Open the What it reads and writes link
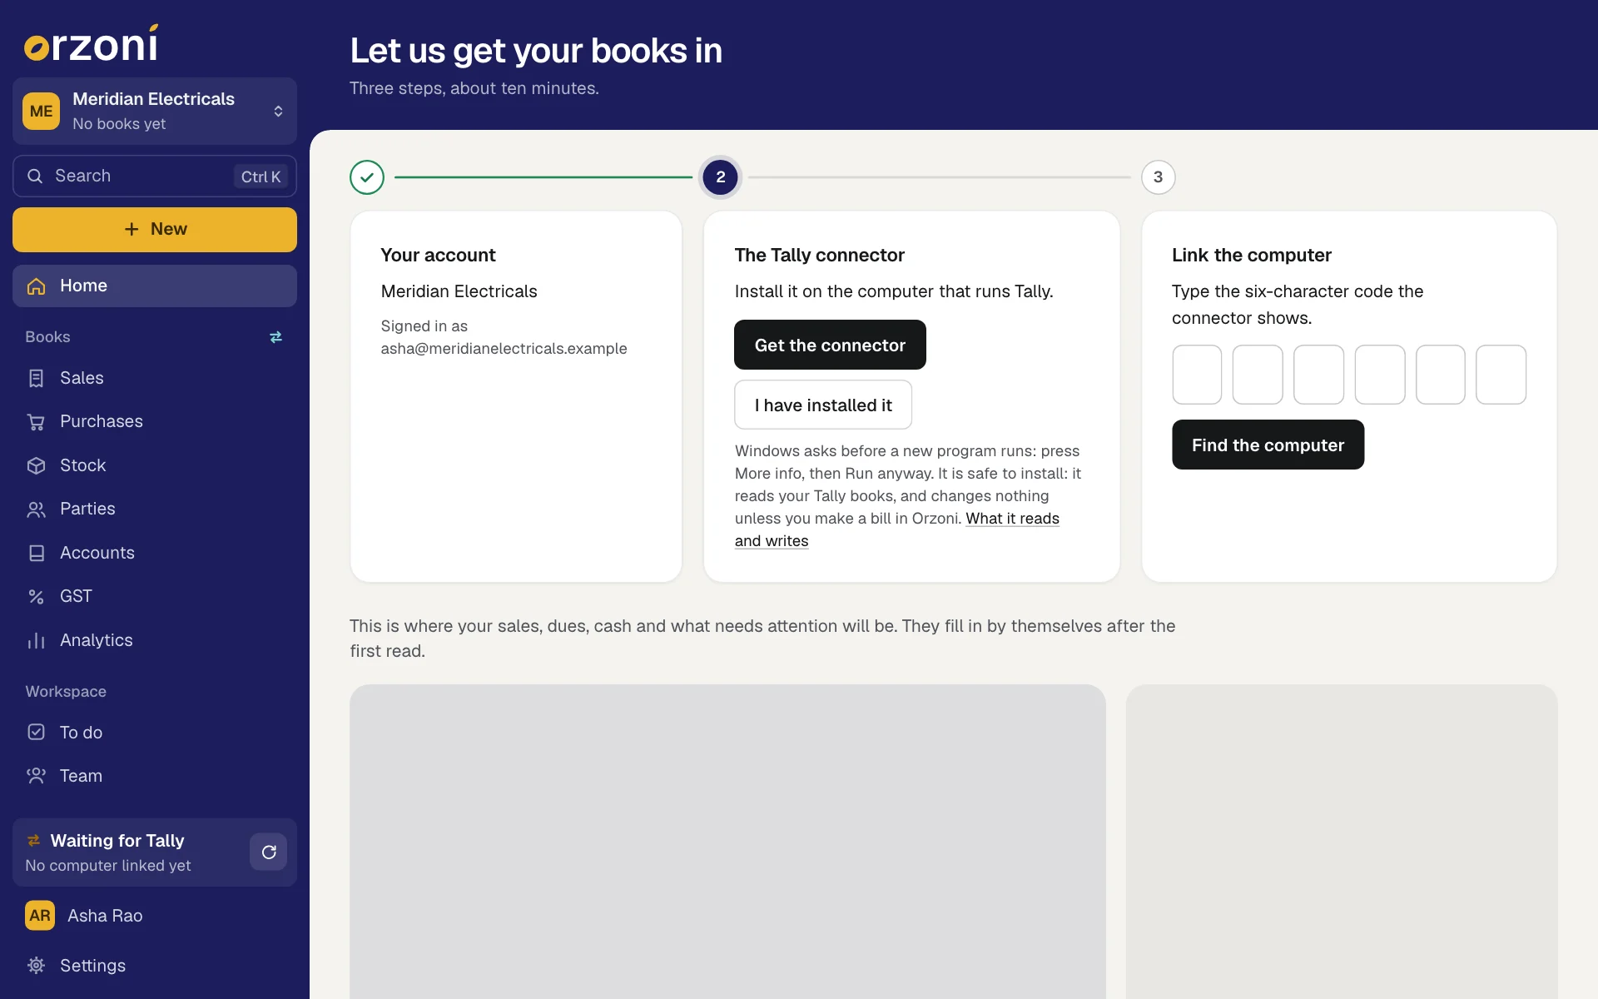 coord(896,529)
